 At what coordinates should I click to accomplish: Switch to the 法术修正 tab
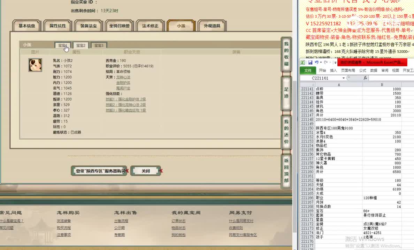[150, 26]
